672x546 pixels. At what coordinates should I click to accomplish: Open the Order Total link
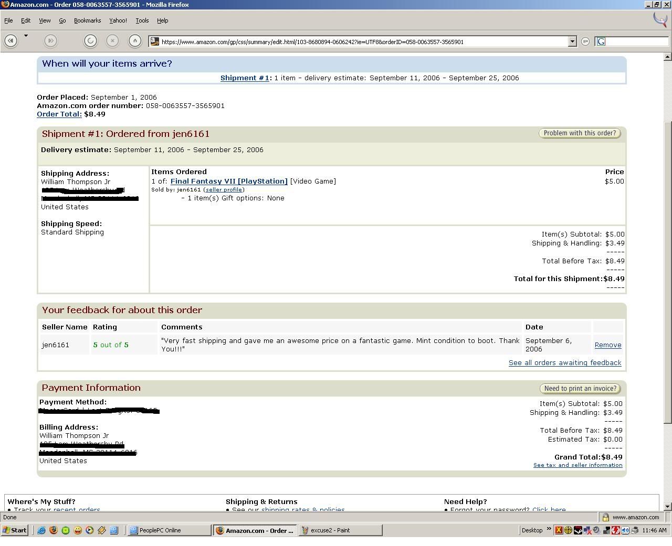click(x=59, y=114)
